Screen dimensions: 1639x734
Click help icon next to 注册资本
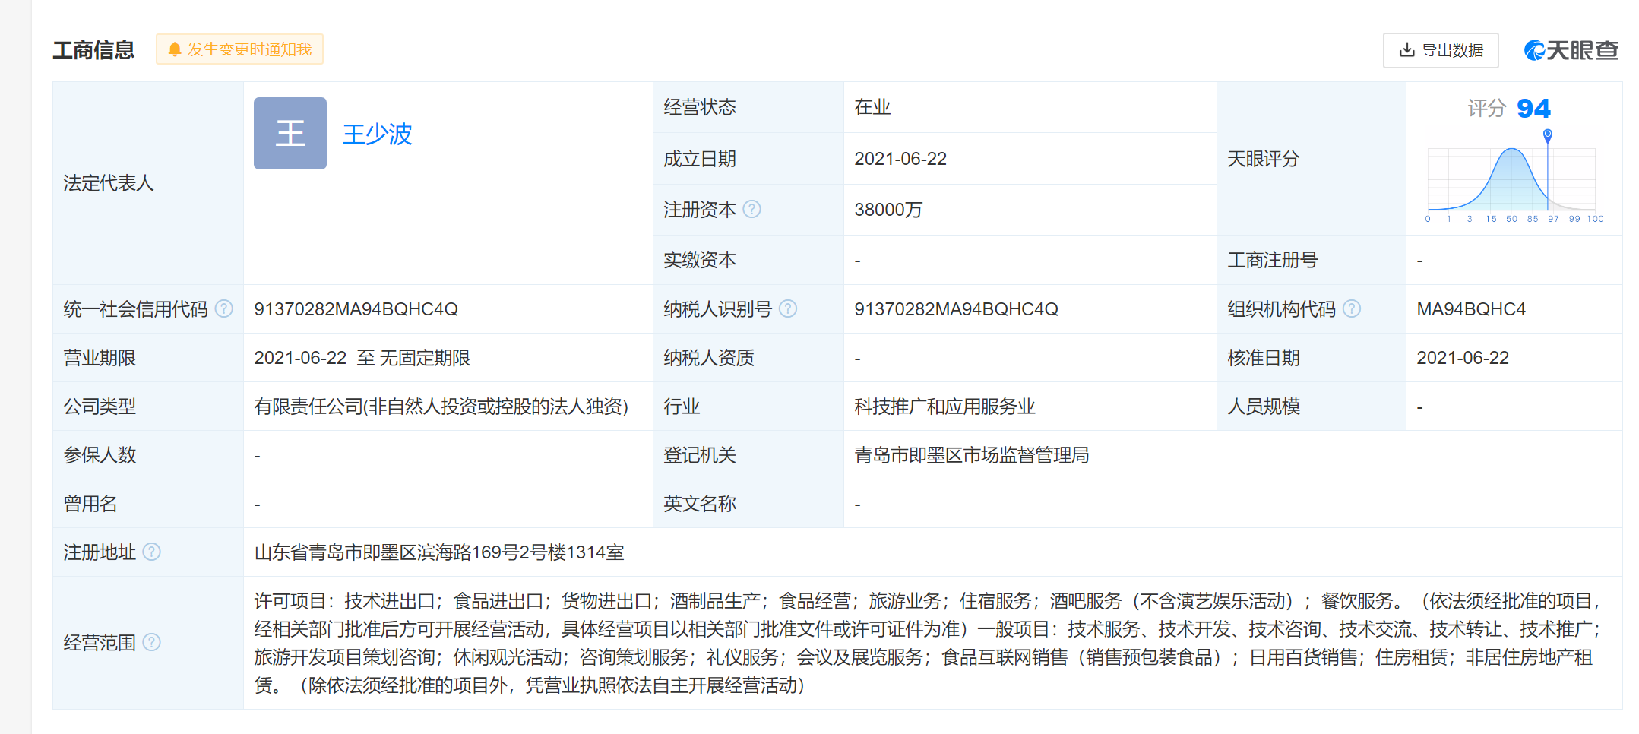pos(751,209)
